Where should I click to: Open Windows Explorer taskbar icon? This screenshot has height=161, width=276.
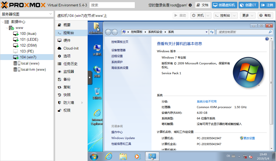(x=123, y=156)
